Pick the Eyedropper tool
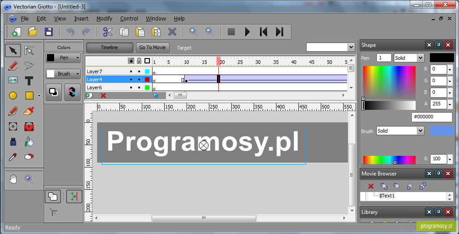459x234 pixels. coord(13,157)
